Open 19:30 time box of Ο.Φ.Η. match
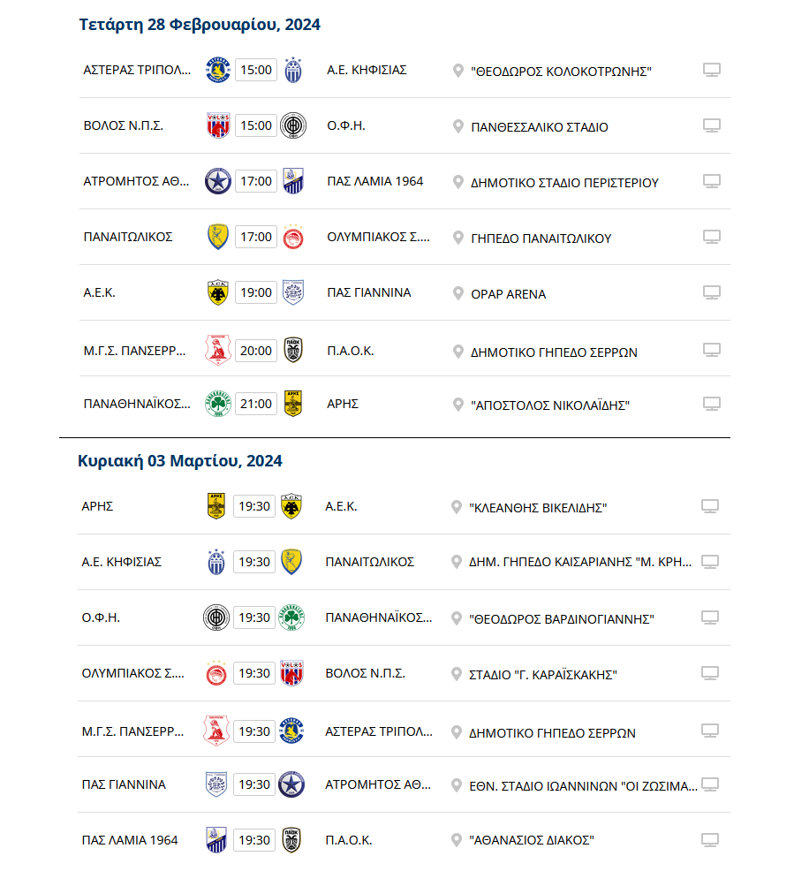The height and width of the screenshot is (871, 794). (x=254, y=617)
